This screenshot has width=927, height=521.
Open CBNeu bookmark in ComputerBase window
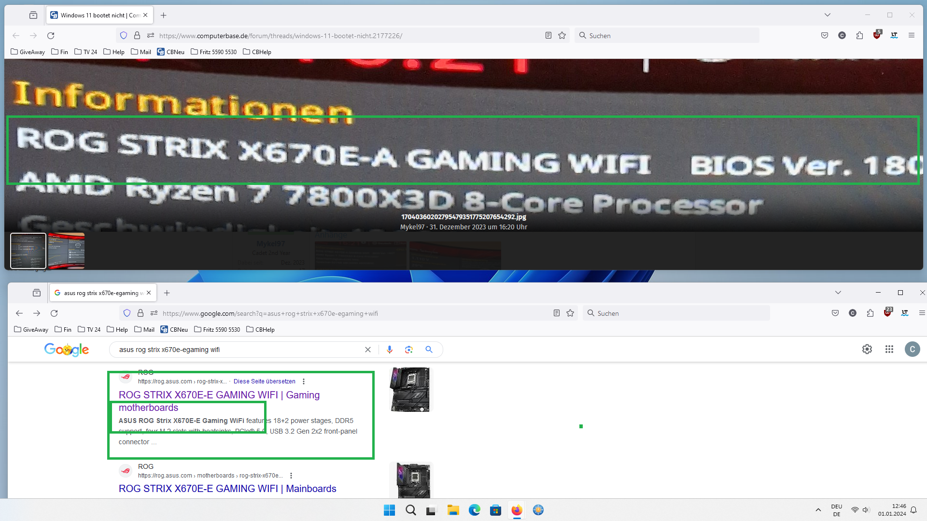[x=171, y=52]
